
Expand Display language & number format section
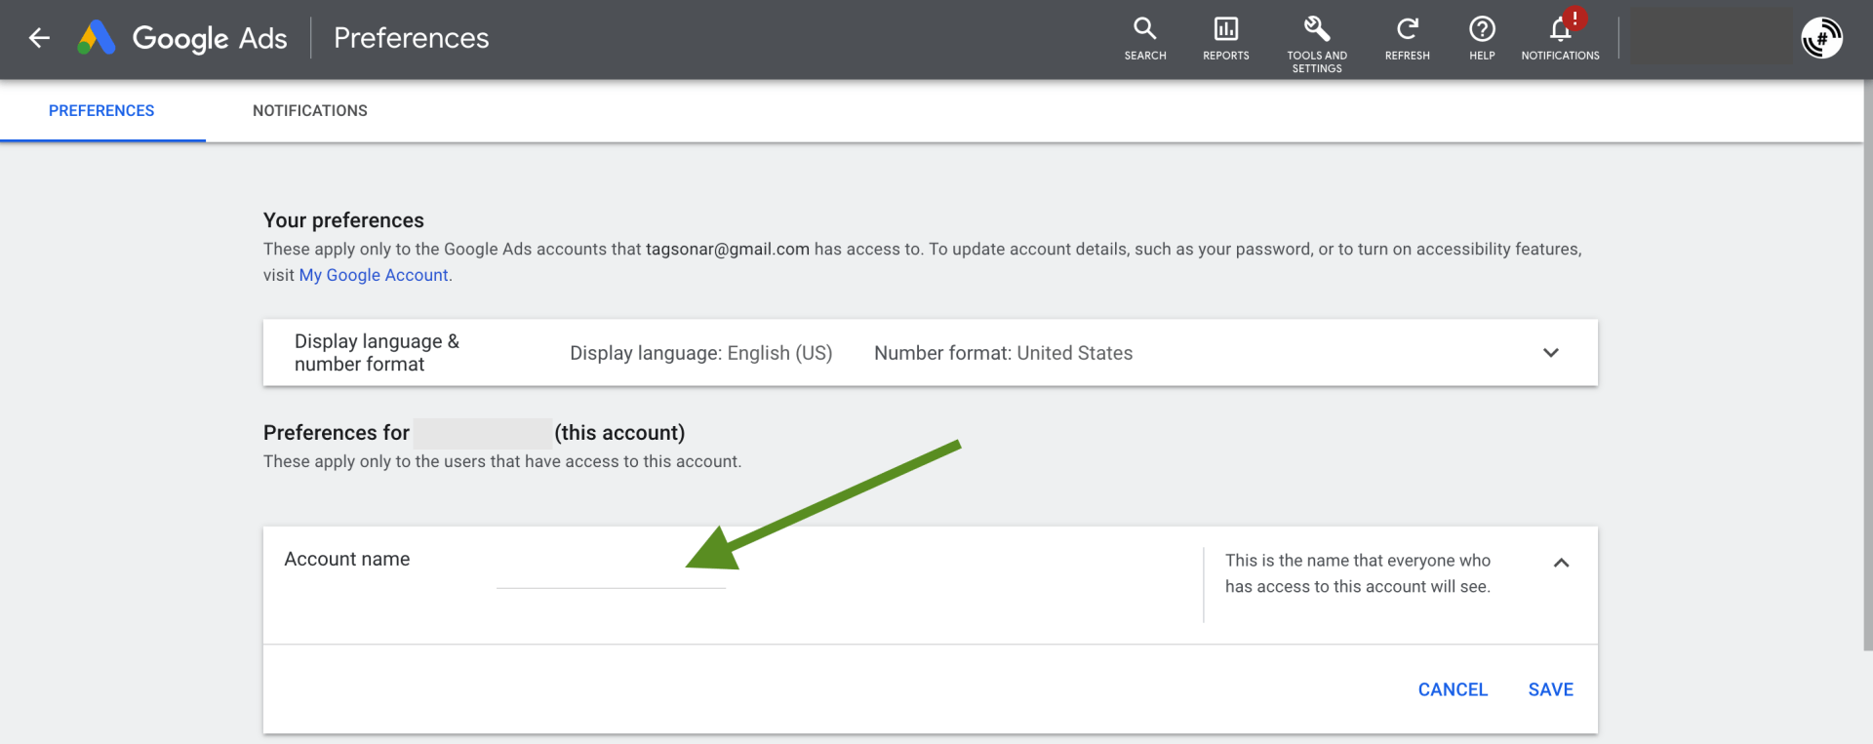[x=1551, y=353]
